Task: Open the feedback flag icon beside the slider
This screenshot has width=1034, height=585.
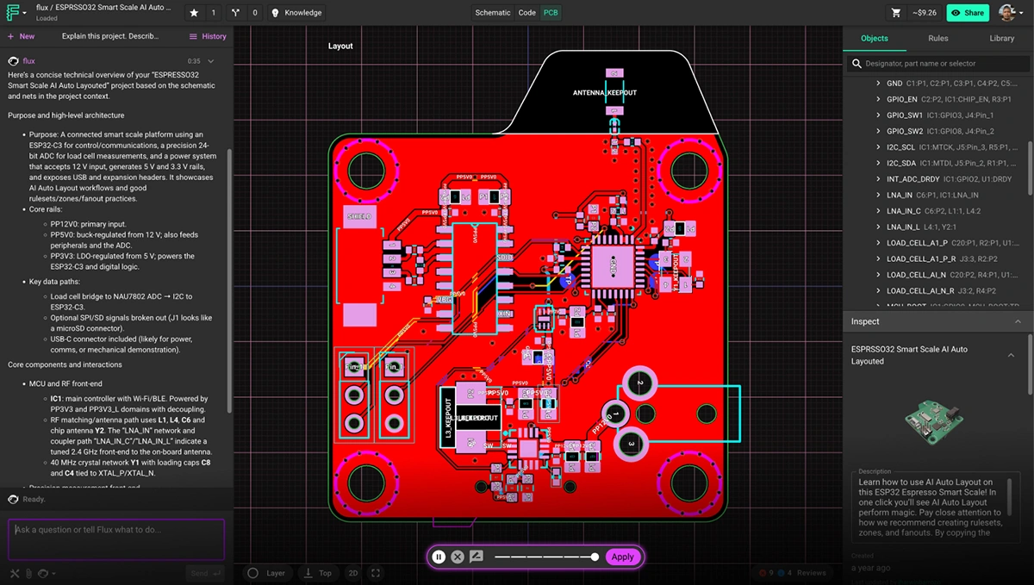Action: [x=477, y=557]
